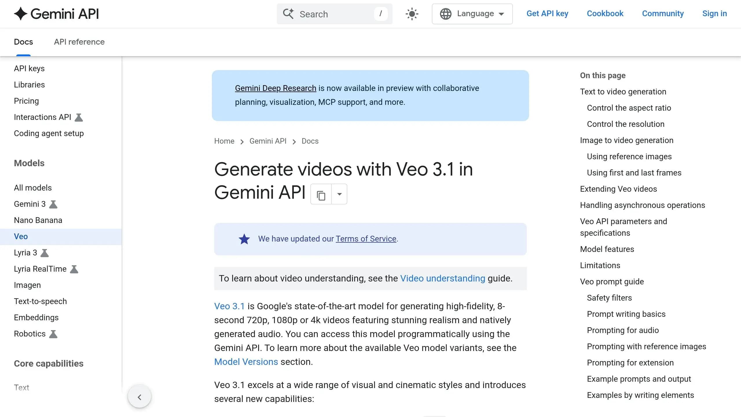Image resolution: width=741 pixels, height=417 pixels.
Task: Jump to Text to video generation
Action: coord(623,92)
